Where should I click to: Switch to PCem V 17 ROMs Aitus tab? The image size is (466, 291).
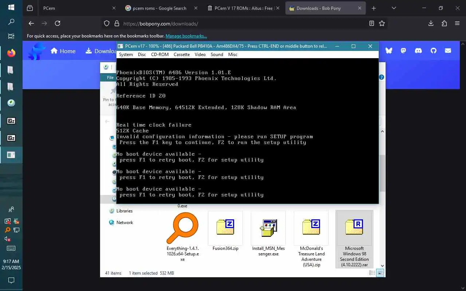[243, 8]
